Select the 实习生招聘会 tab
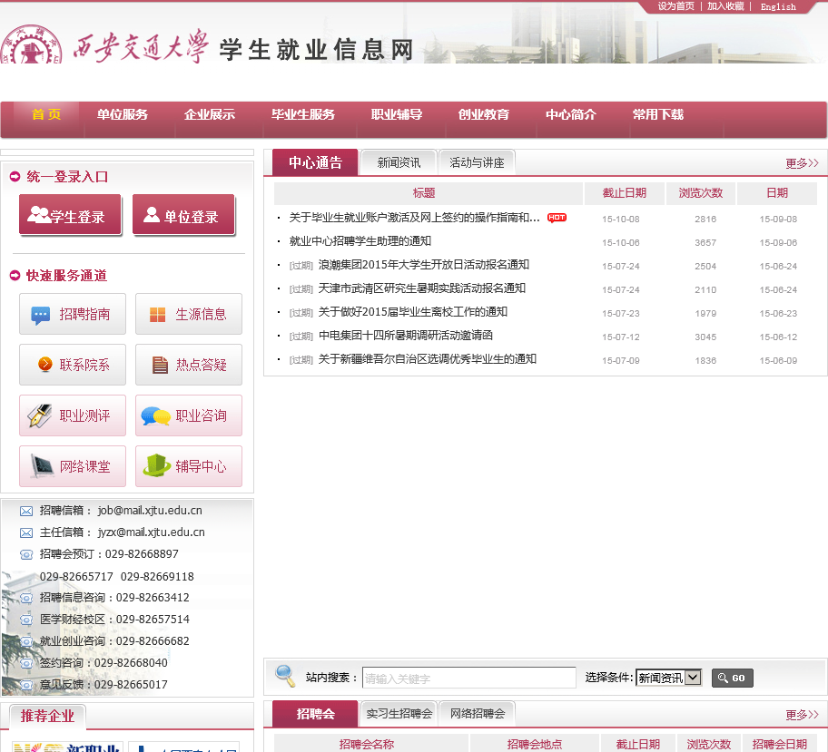The image size is (828, 752). (399, 714)
